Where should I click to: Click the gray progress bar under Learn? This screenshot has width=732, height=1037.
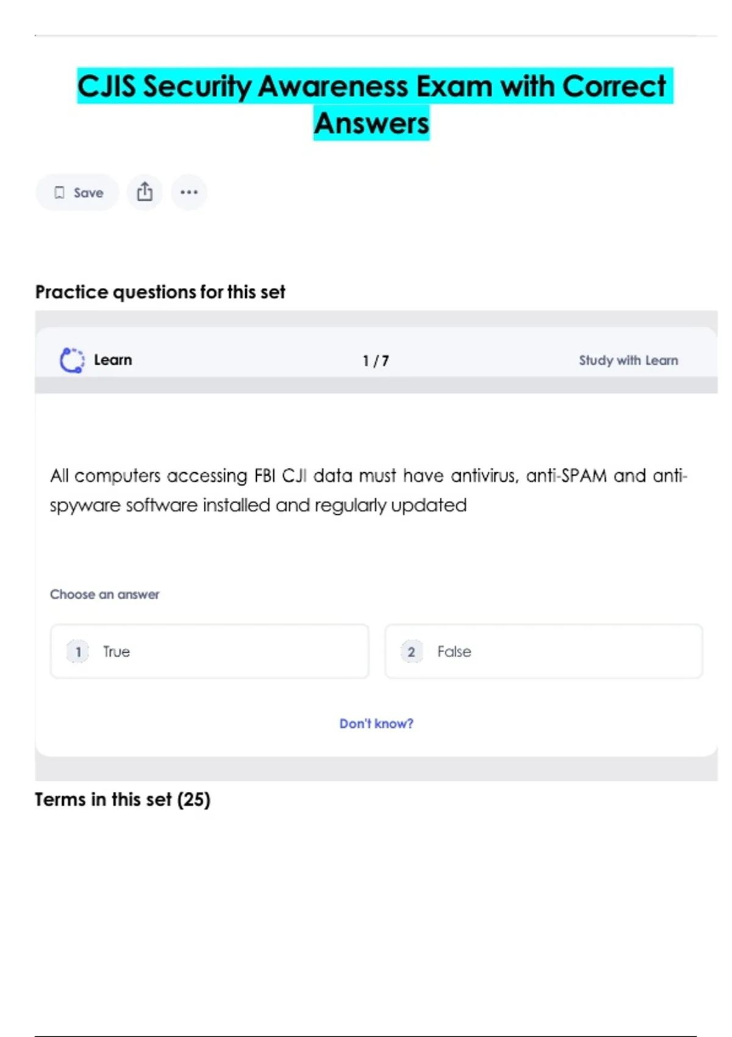[x=376, y=385]
